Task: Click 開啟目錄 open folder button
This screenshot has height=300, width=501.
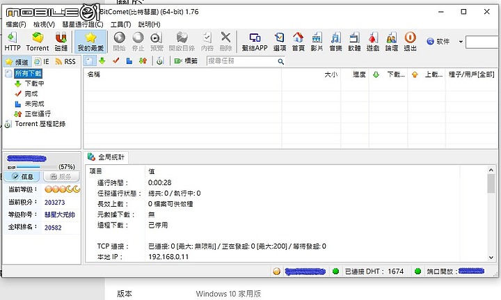Action: click(182, 42)
